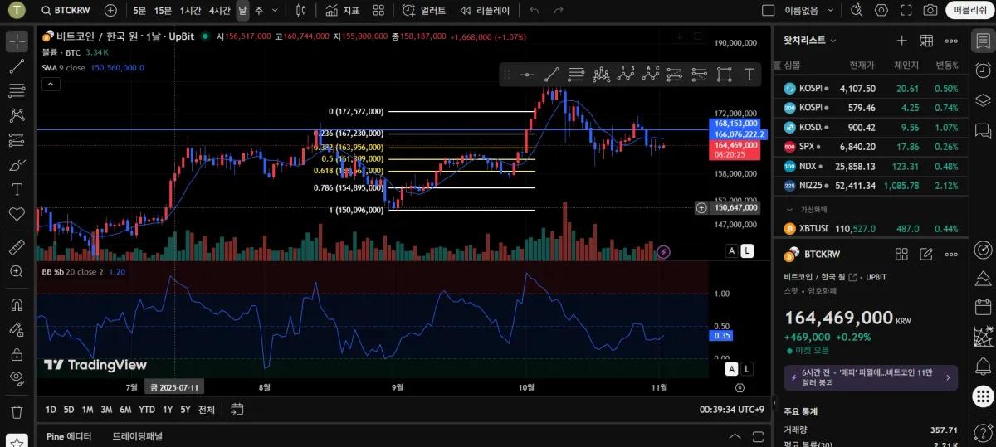Expand the timeframe interval dropdown arrow
This screenshot has height=447, width=996.
[276, 11]
